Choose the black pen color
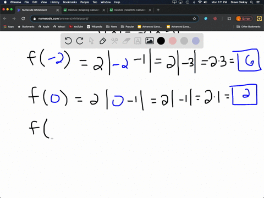This screenshot has width=264, height=198. [x=161, y=41]
